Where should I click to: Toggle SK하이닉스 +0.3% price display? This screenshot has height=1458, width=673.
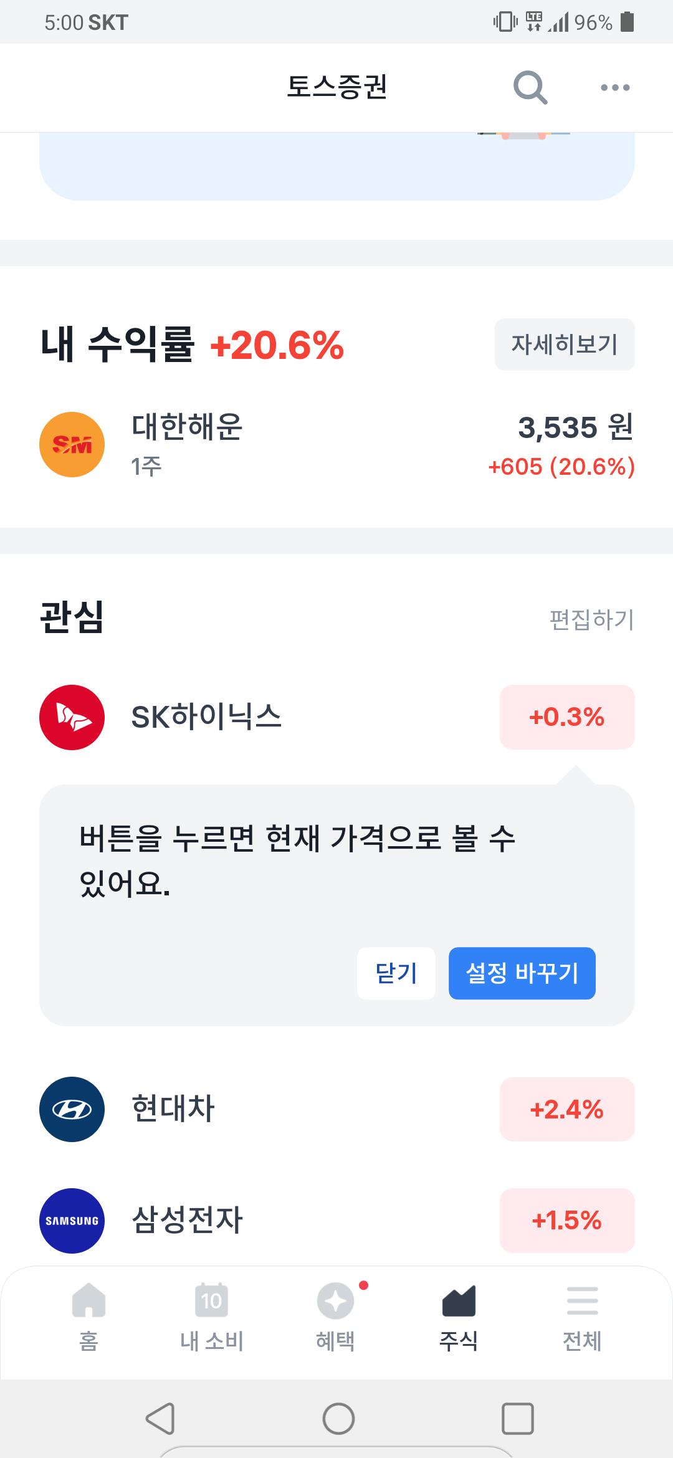coord(567,717)
